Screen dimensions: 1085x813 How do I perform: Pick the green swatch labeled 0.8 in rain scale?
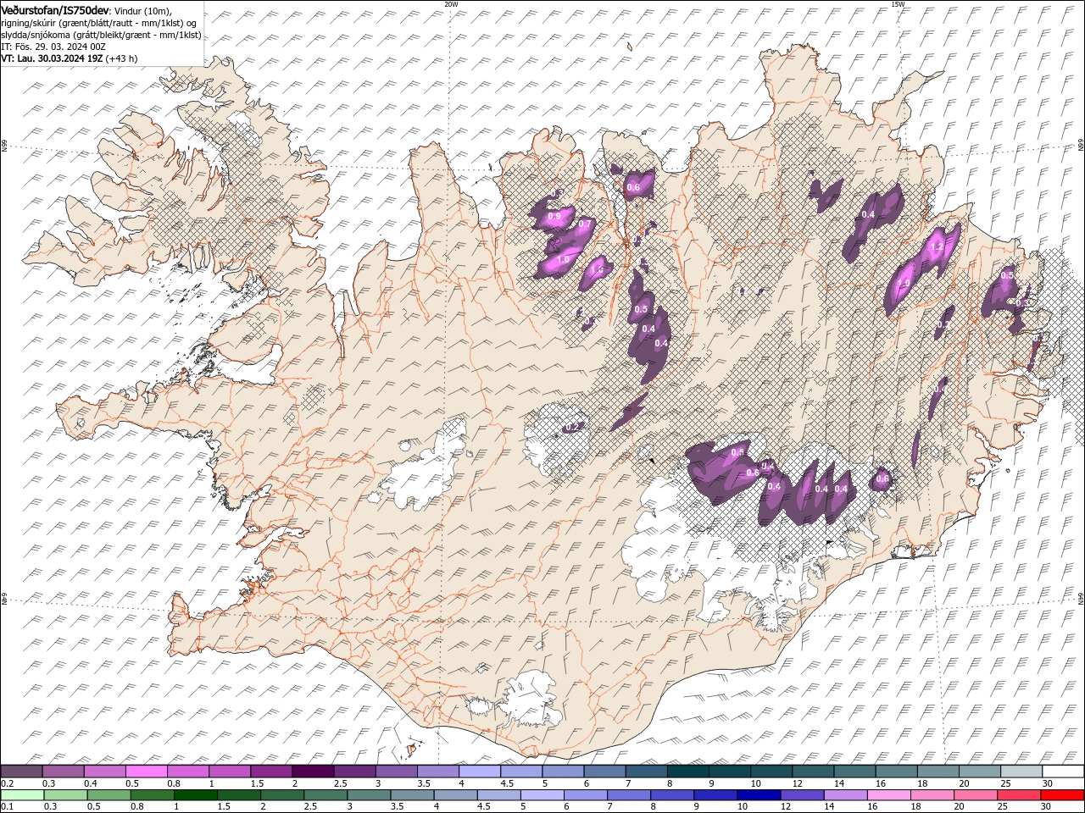[152, 795]
